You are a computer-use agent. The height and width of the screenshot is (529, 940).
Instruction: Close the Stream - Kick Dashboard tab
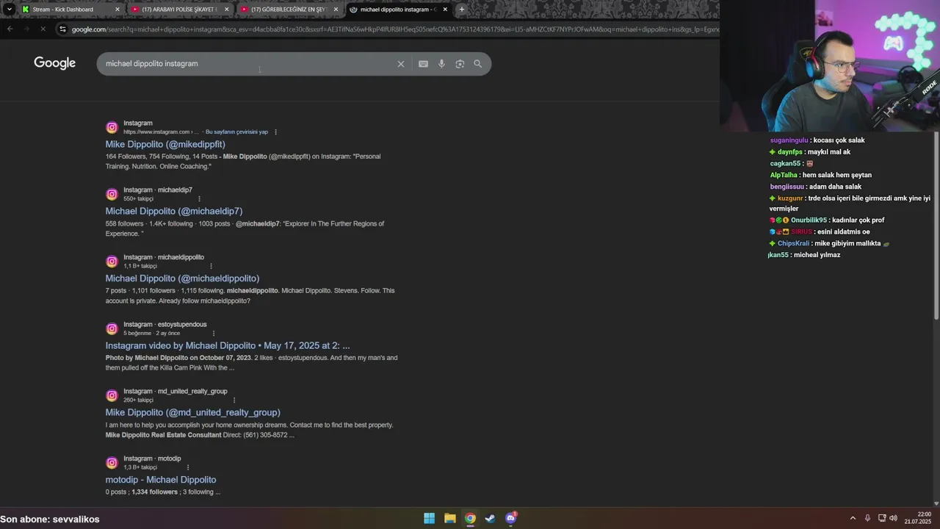[x=117, y=10]
